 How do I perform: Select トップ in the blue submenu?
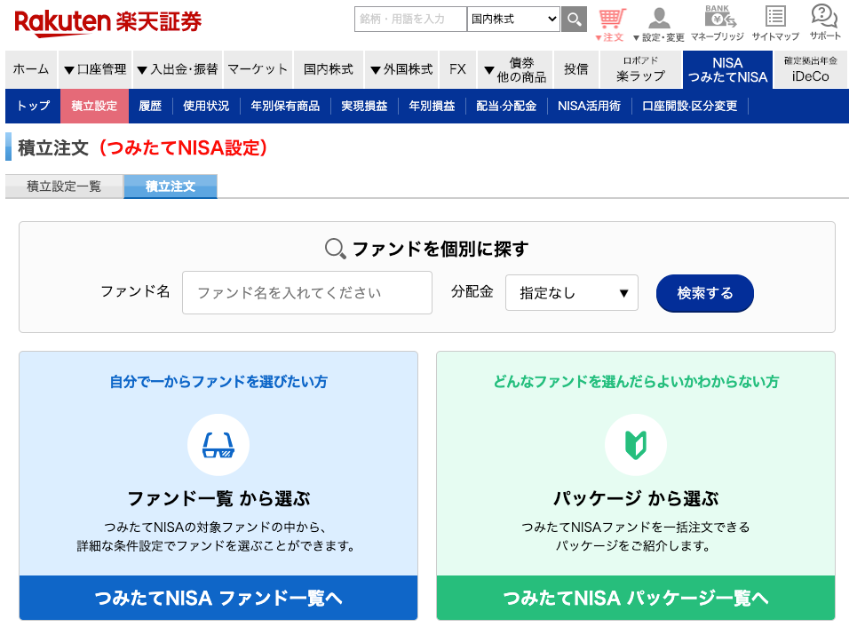tap(33, 106)
